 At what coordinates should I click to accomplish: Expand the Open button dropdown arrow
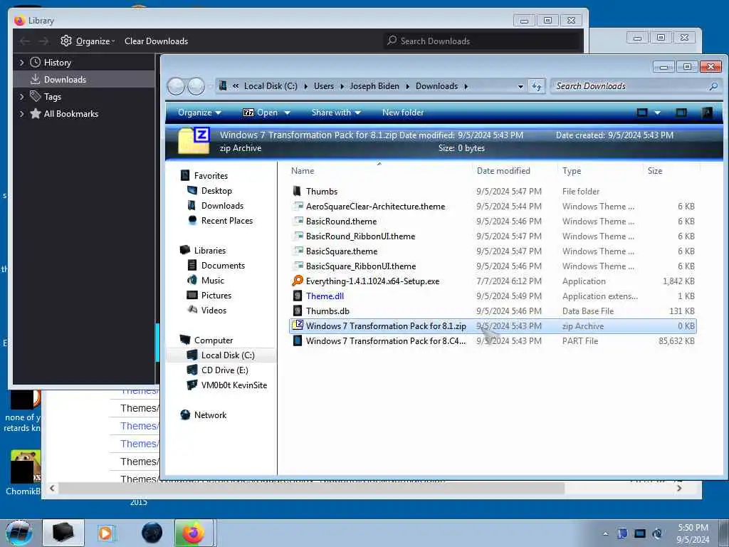tap(287, 113)
